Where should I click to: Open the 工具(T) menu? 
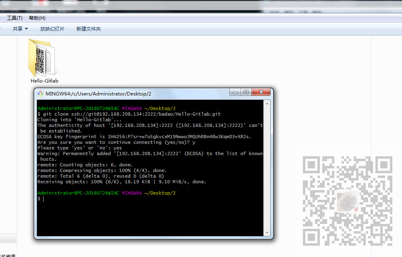pyautogui.click(x=15, y=18)
